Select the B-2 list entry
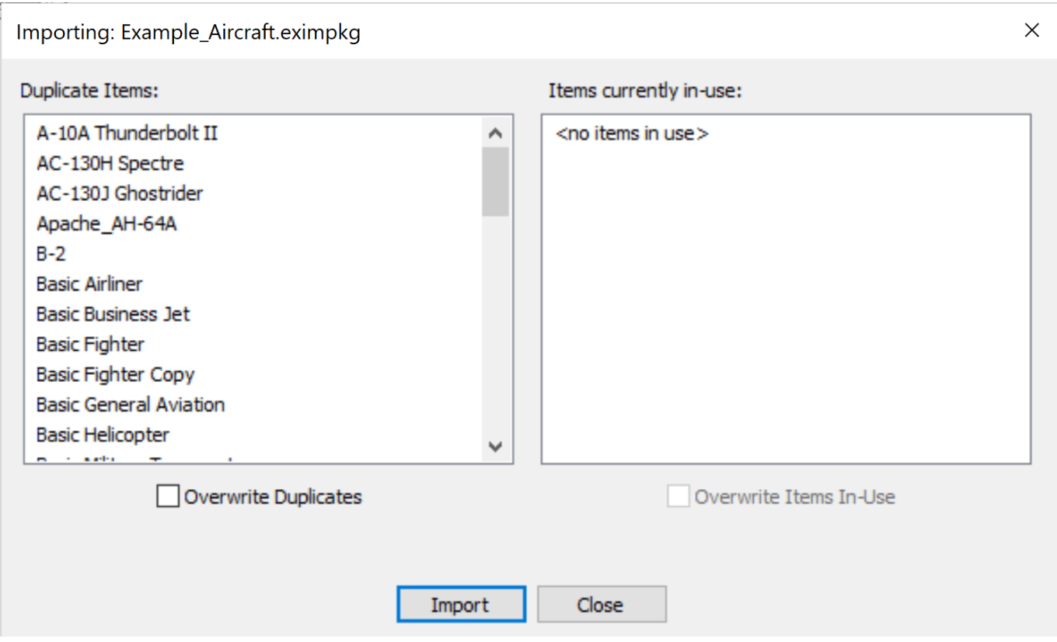1057x642 pixels. [51, 254]
